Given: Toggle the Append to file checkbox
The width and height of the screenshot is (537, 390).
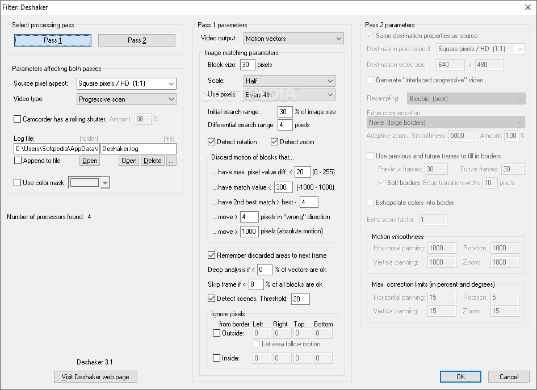Looking at the screenshot, I should coord(18,161).
